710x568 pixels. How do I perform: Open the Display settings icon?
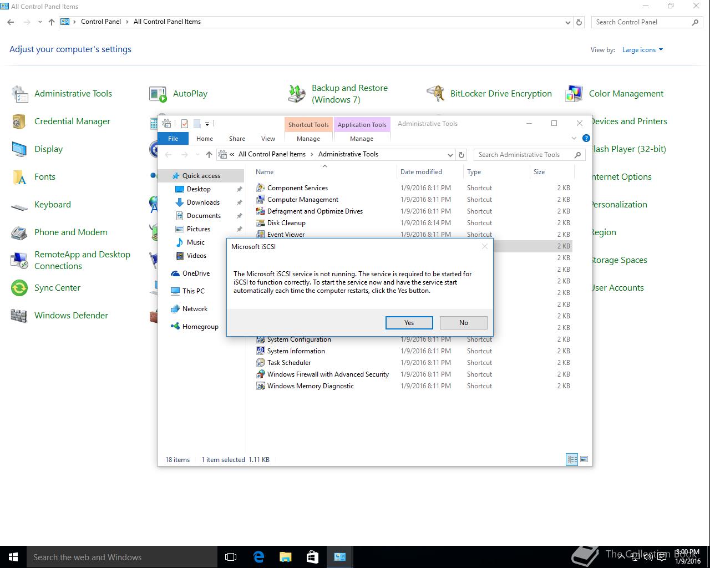[20, 149]
